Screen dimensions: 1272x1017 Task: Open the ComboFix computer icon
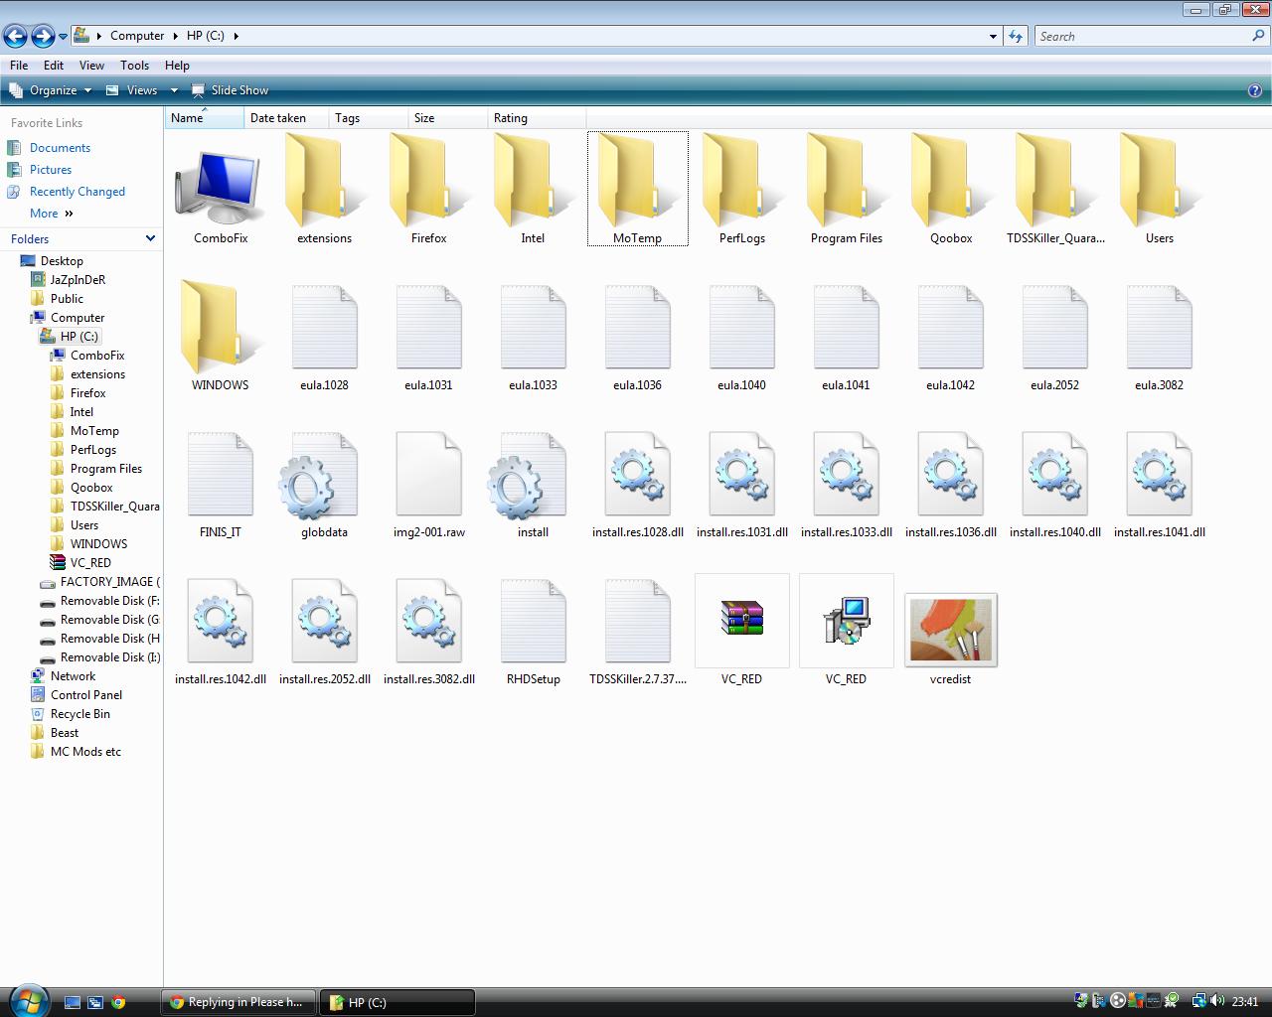point(220,186)
